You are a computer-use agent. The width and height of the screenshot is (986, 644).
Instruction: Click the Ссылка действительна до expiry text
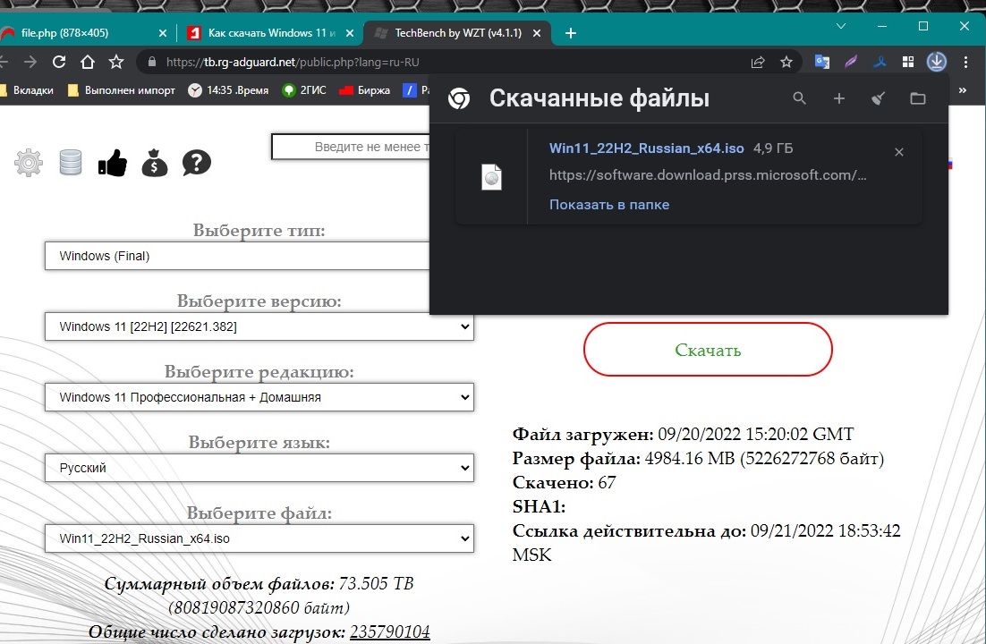point(706,542)
